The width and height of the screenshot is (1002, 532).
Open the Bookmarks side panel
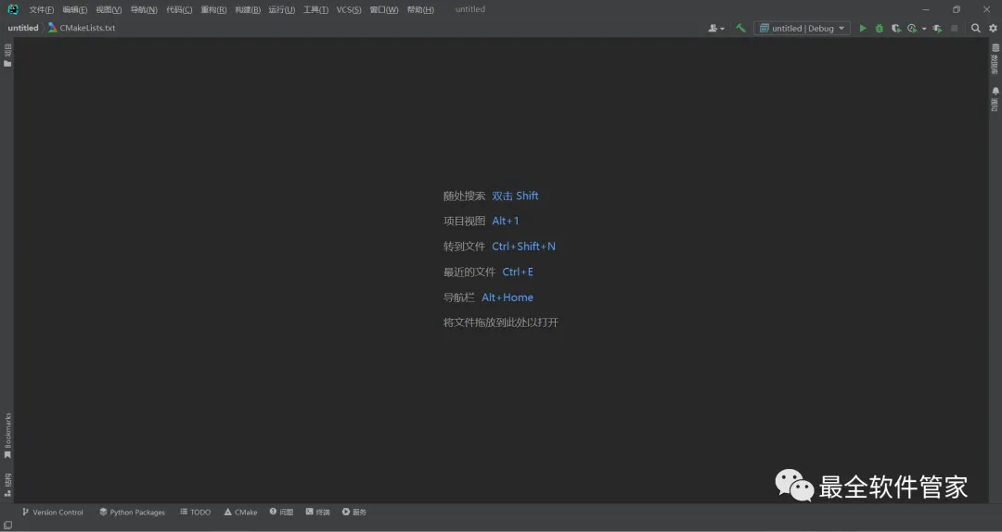[7, 436]
